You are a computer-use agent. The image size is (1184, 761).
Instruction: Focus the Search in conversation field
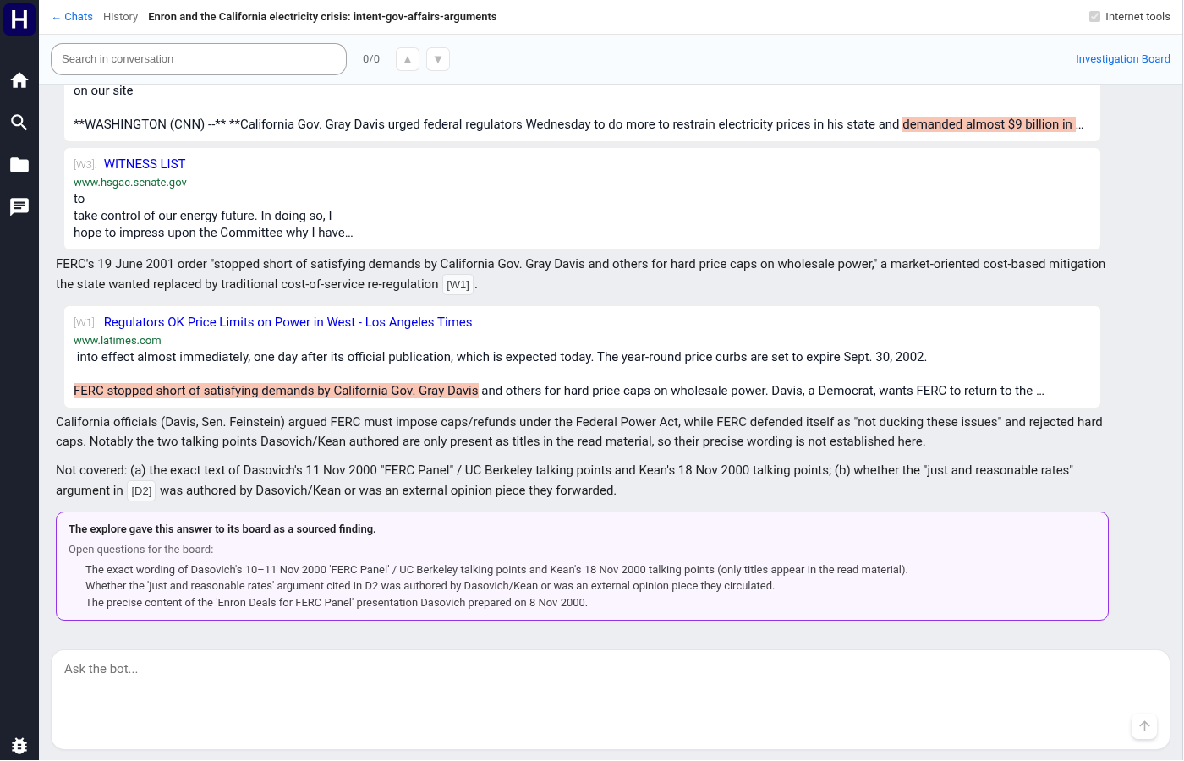click(x=199, y=59)
